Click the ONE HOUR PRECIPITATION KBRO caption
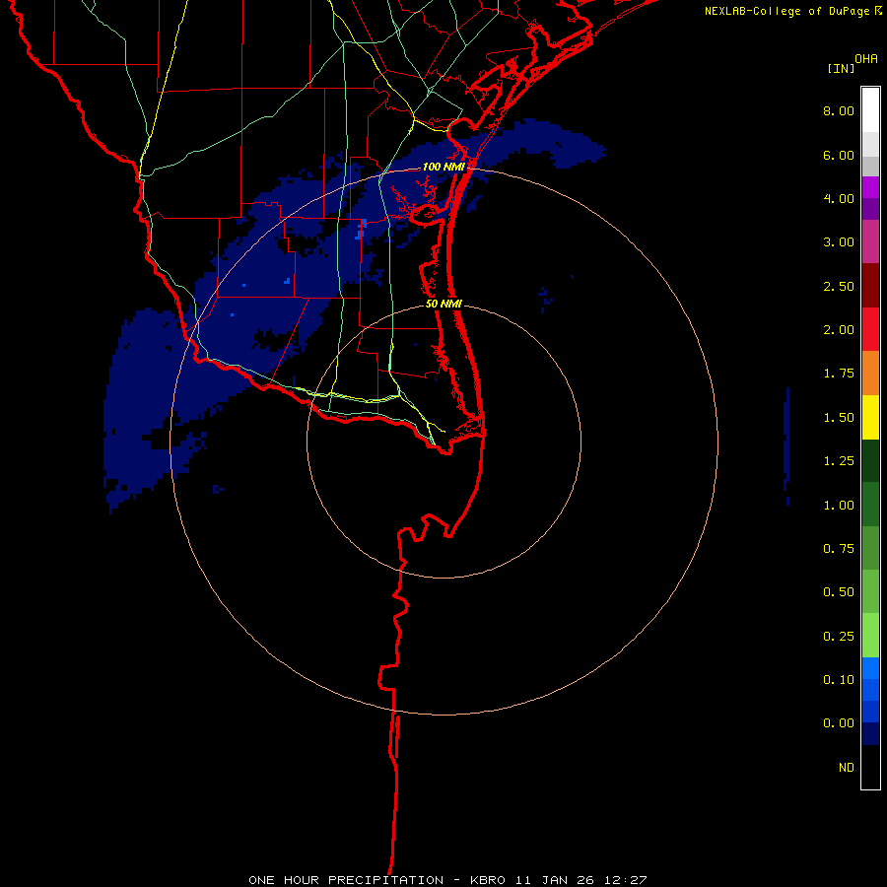The width and height of the screenshot is (887, 887). [447, 880]
